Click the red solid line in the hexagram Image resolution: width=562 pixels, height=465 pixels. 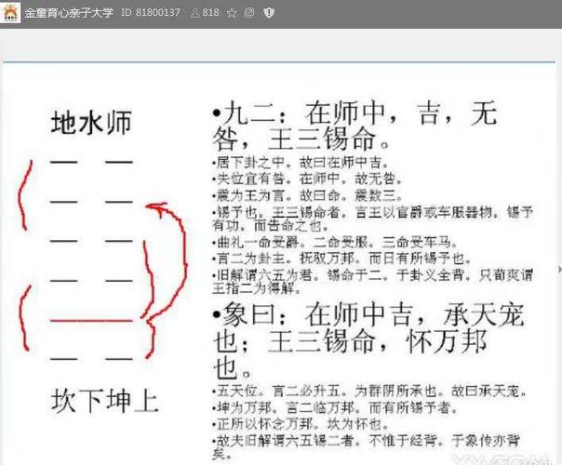point(91,319)
